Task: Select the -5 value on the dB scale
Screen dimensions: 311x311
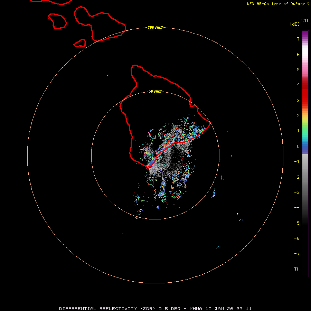Action: pos(297,223)
